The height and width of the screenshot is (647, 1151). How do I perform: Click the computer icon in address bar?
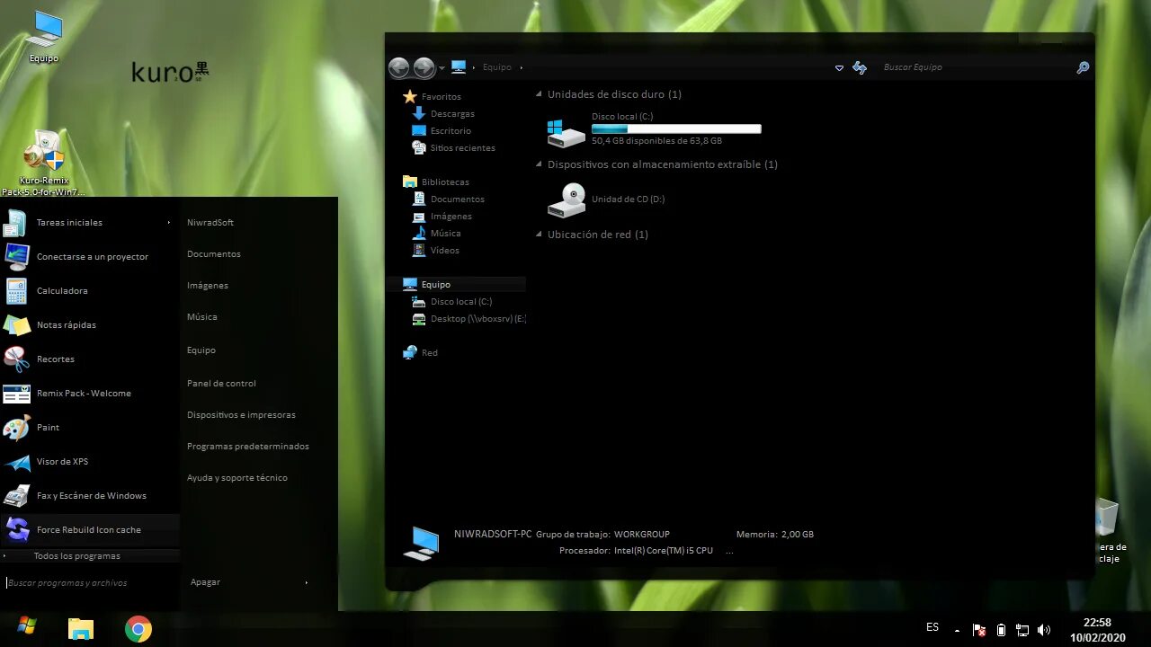pyautogui.click(x=459, y=66)
